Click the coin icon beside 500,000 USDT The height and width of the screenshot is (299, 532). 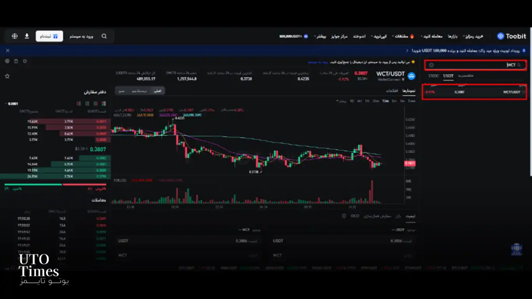(306, 36)
